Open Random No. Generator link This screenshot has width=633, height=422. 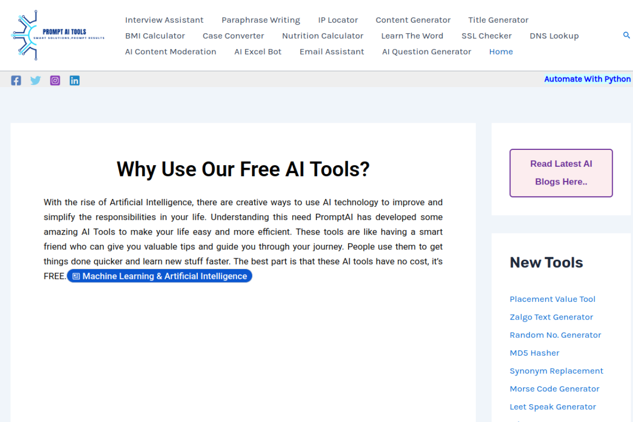(555, 335)
